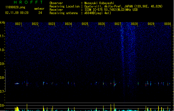Click the 0021 time marker

[19, 24]
